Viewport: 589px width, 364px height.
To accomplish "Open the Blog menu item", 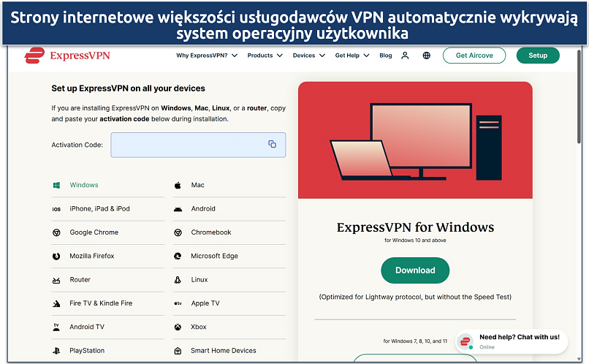I will click(385, 56).
